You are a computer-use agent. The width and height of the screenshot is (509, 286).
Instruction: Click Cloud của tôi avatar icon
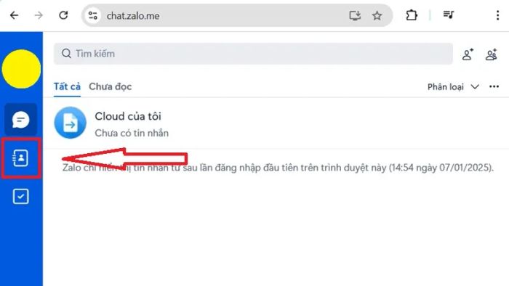pyautogui.click(x=70, y=123)
